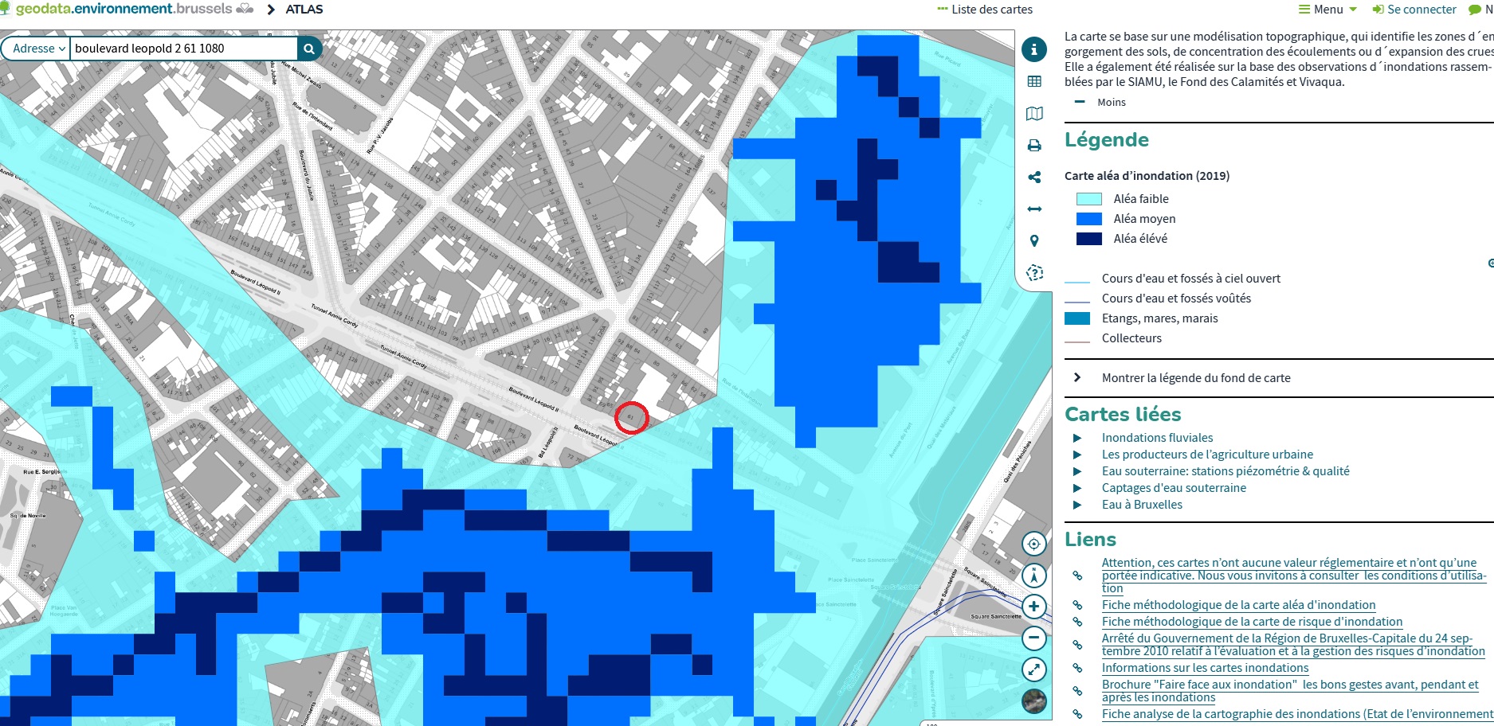
Task: Open the attribute table icon
Action: point(1034,81)
